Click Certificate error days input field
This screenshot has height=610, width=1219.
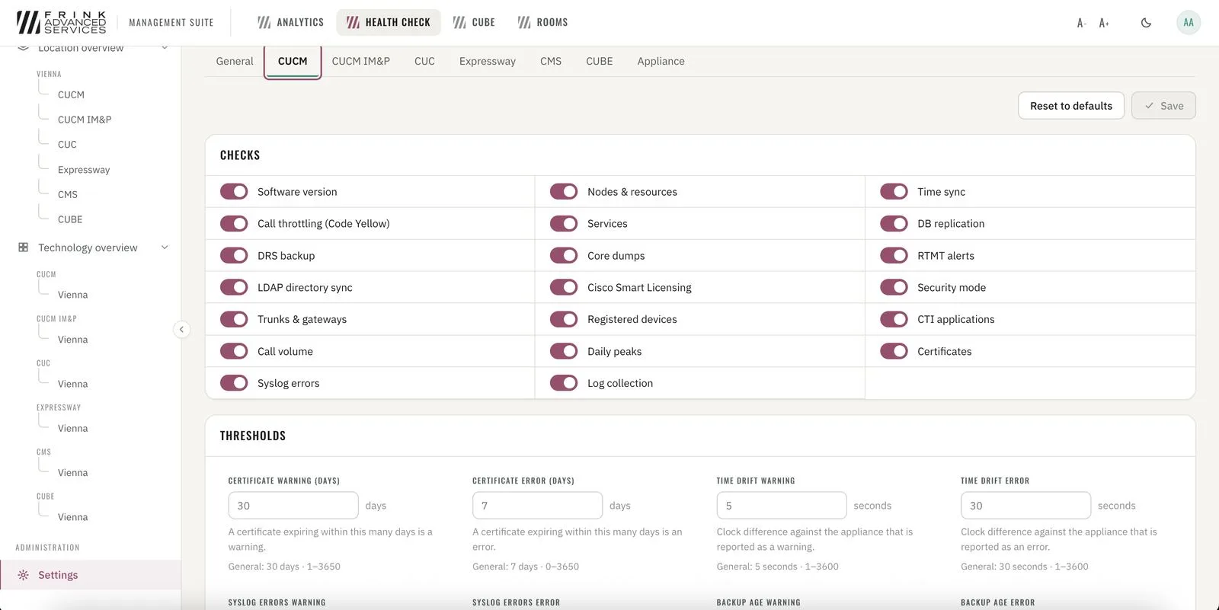[537, 506]
